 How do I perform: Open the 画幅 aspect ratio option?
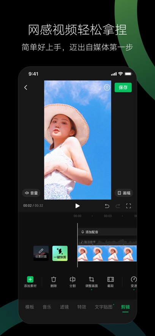[124, 193]
